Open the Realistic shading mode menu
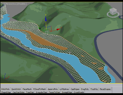Image resolution: width=123 pixels, height=95 pixels. tap(22, 4)
